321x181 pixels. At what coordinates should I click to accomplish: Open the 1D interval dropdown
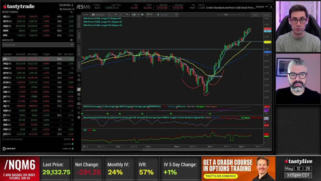[112, 15]
